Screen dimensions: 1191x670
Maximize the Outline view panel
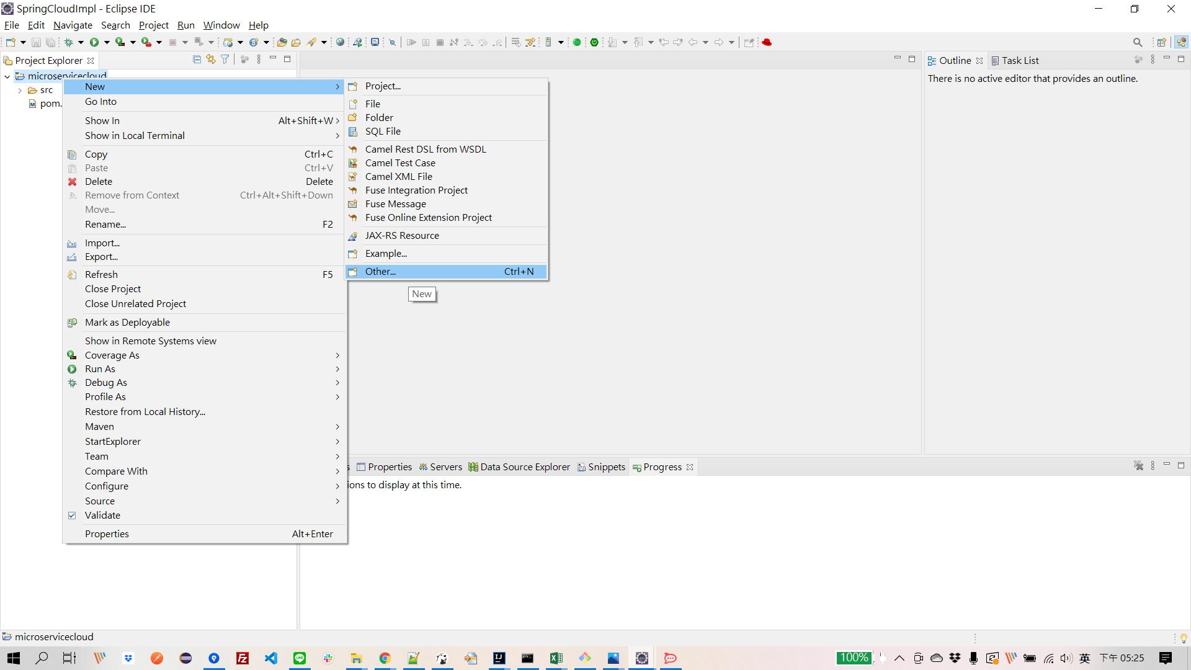click(x=1181, y=59)
